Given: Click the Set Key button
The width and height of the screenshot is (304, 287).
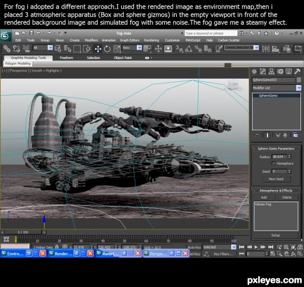Looking at the screenshot, I should click(x=195, y=254).
